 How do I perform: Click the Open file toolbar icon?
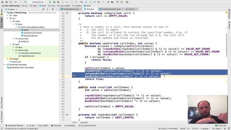pyautogui.click(x=3, y=2)
